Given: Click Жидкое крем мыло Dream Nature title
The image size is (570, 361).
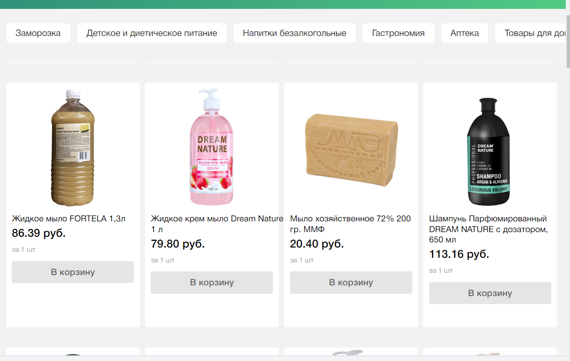Looking at the screenshot, I should click(217, 224).
